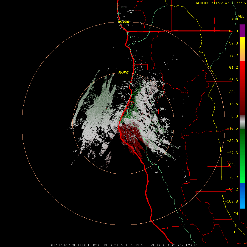Viewport: 247px width, 247px height.
Task: Pick the gray near-zero segment of color bar
Action: pos(242,122)
